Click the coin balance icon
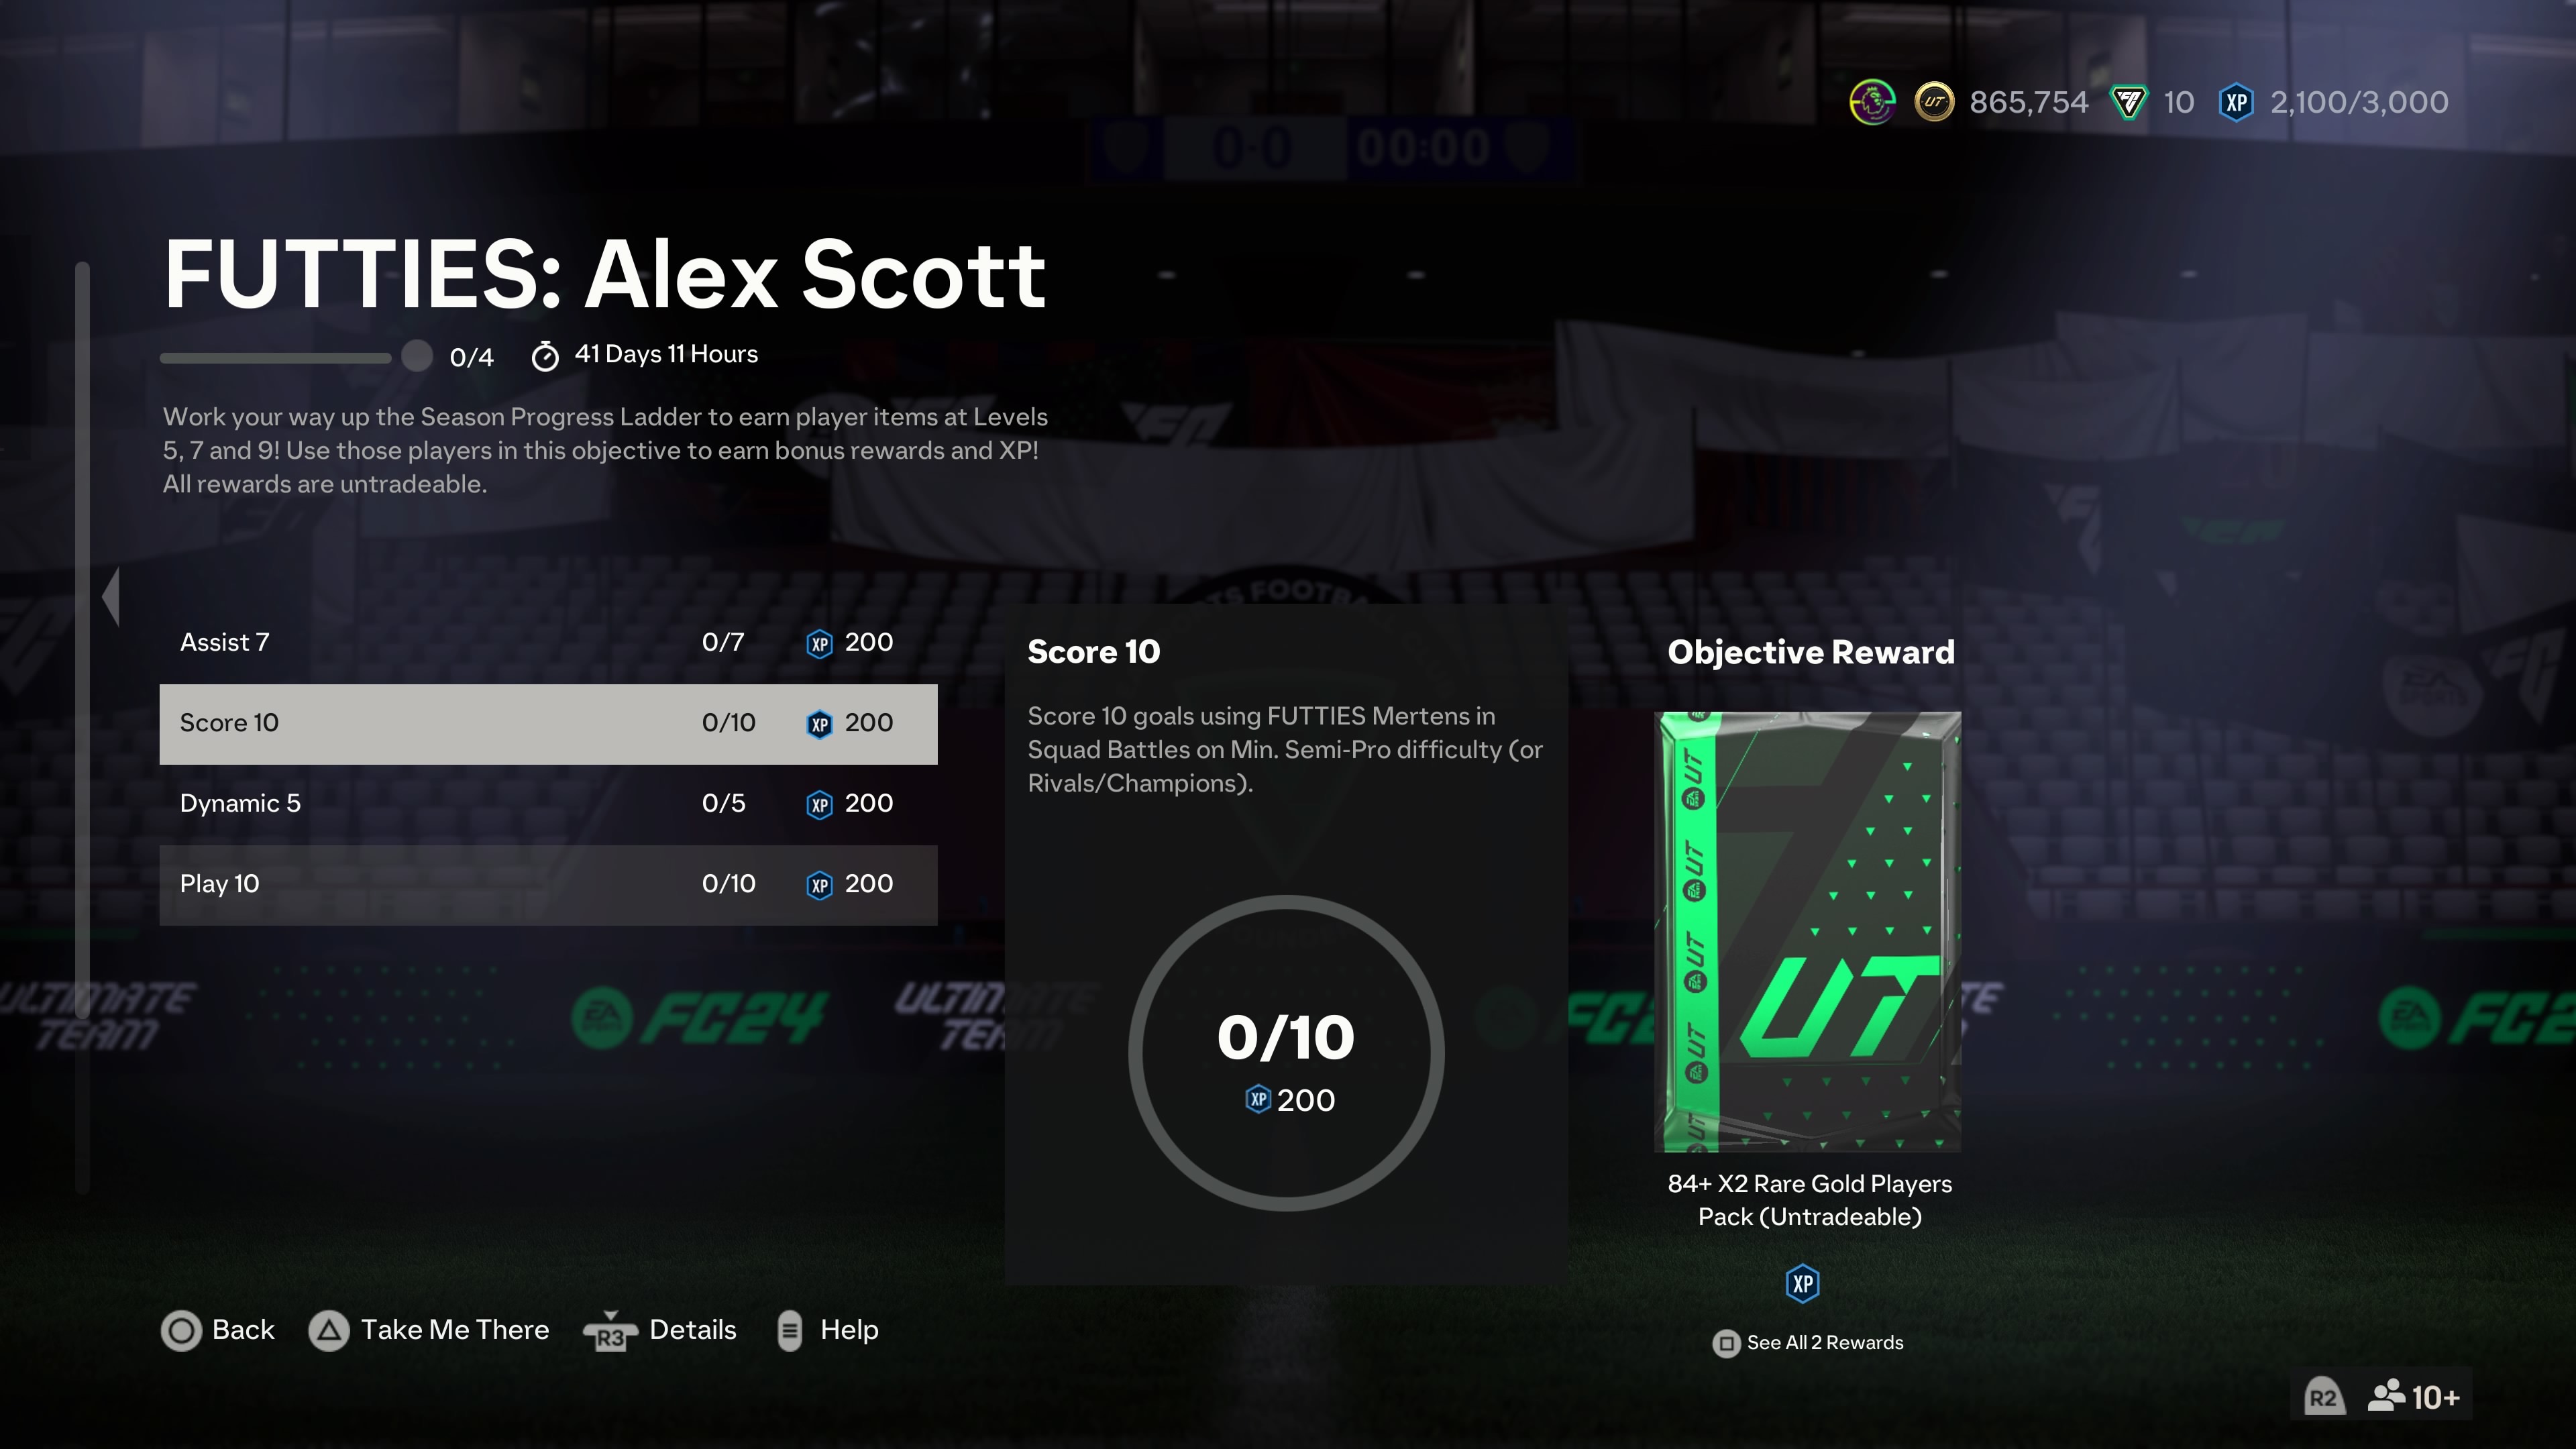The width and height of the screenshot is (2576, 1449). coord(1934,101)
